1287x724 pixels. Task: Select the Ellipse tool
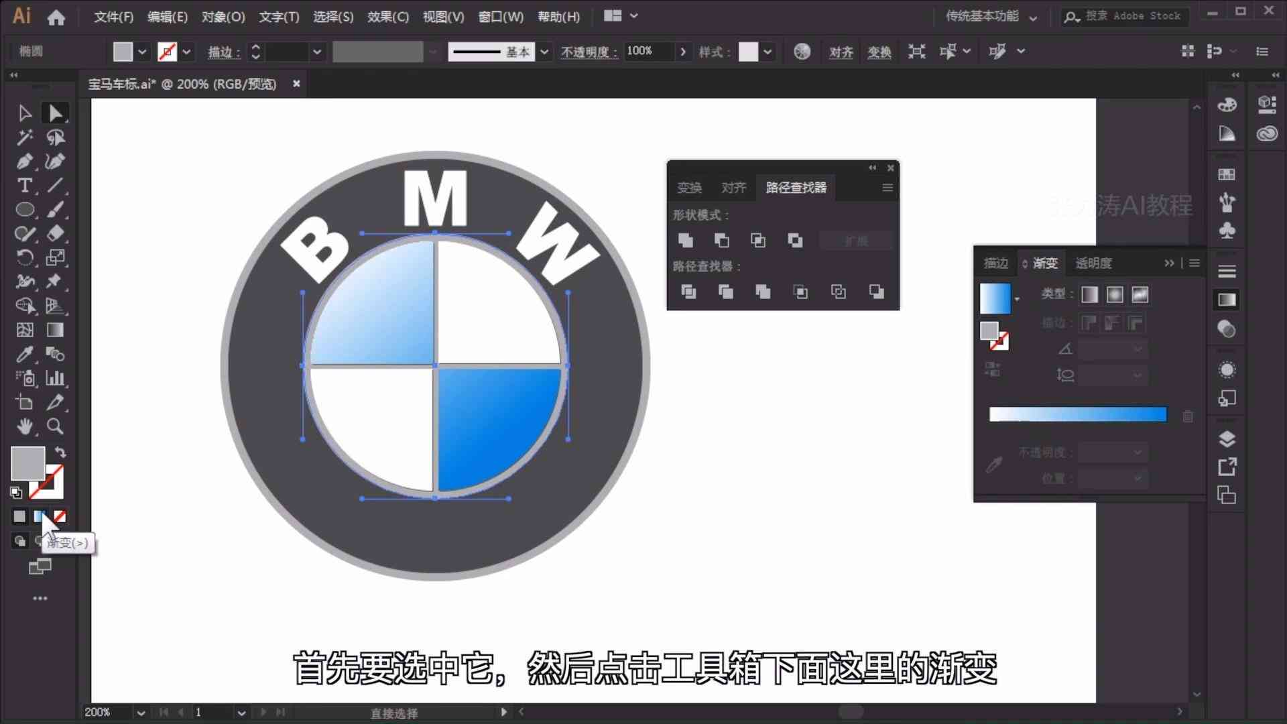[25, 209]
